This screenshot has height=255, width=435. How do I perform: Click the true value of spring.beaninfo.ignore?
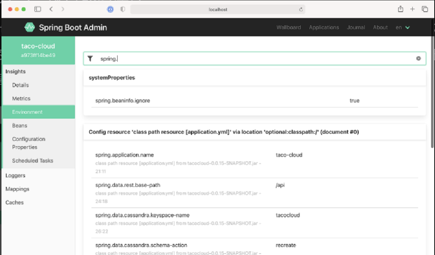point(355,101)
